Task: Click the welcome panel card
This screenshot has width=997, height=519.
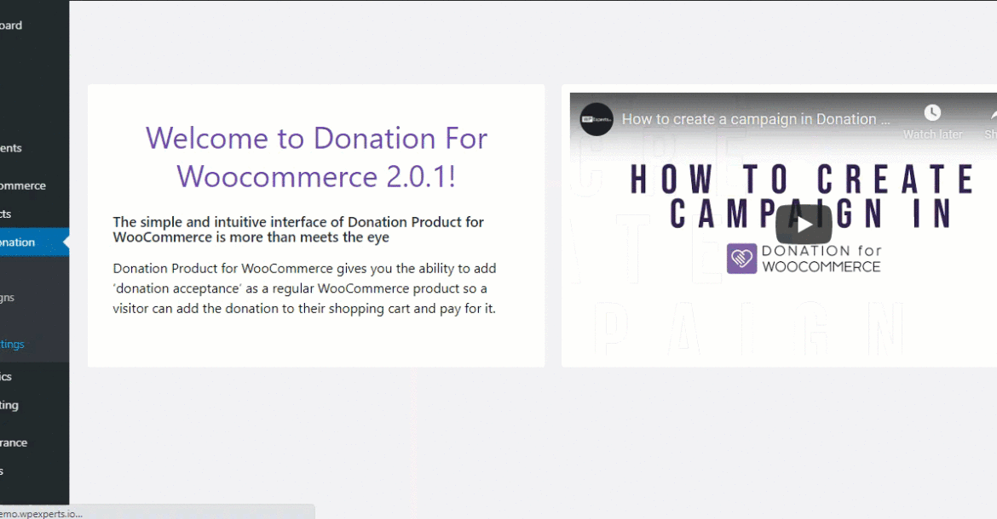Action: pyautogui.click(x=316, y=225)
